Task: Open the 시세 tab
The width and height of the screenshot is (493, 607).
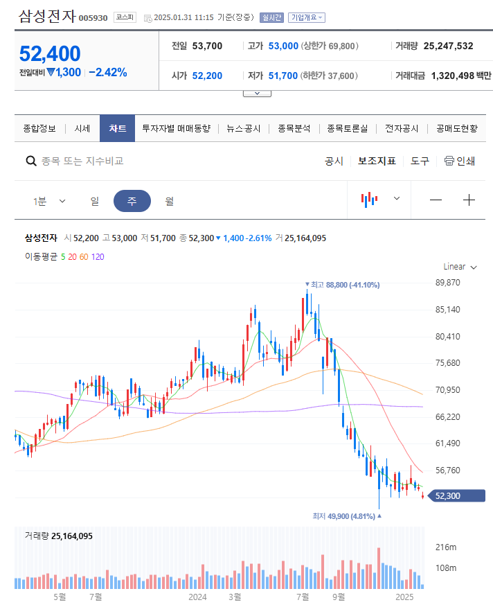Action: tap(82, 128)
